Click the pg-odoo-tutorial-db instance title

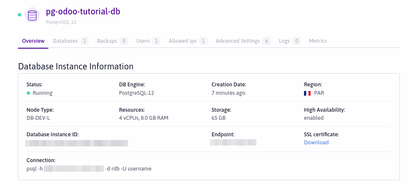click(83, 11)
